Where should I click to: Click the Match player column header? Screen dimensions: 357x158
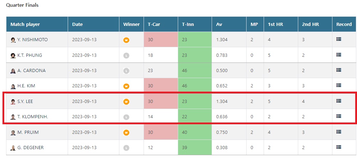(x=25, y=24)
